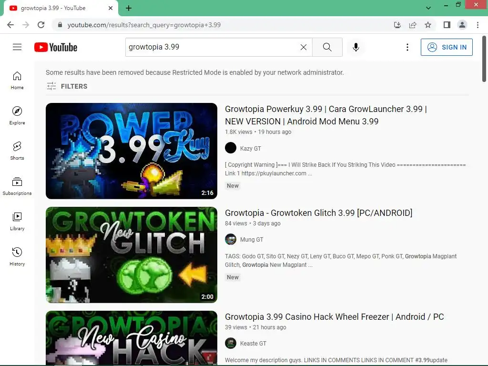This screenshot has height=366, width=488.
Task: Click the New badge under Growtoken Glitch
Action: (233, 277)
